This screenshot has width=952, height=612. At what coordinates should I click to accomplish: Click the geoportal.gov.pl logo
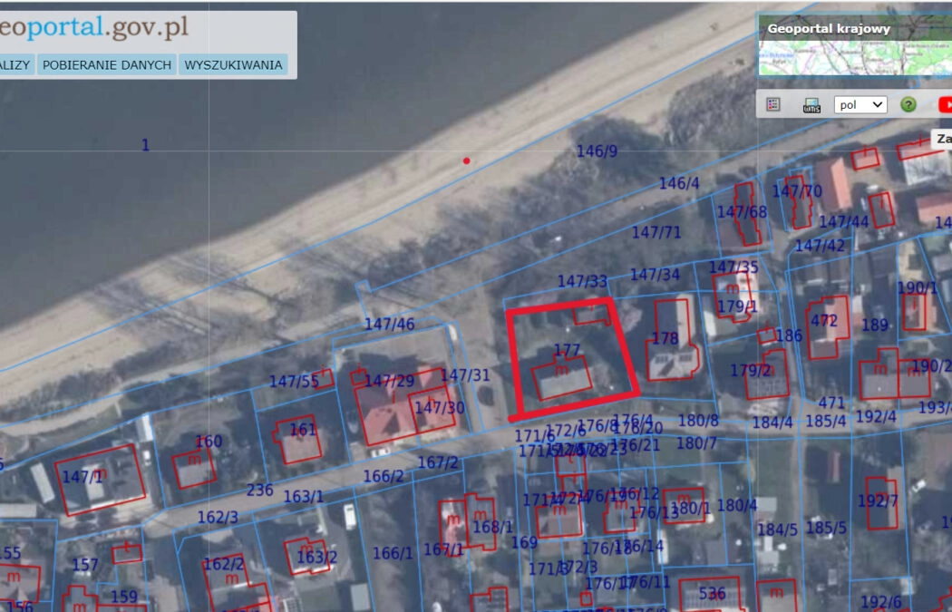[x=94, y=27]
